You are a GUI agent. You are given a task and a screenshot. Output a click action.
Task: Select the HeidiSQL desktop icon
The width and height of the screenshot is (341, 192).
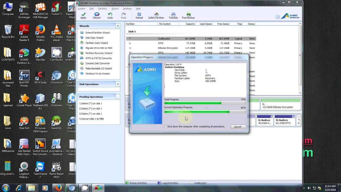56,123
